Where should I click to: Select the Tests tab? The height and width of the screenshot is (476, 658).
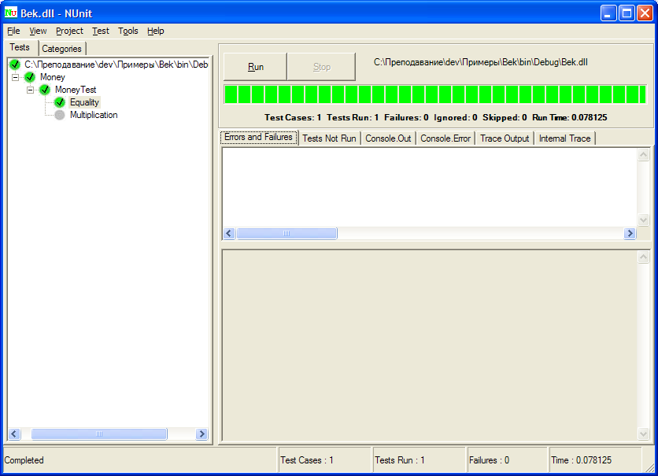pos(20,47)
